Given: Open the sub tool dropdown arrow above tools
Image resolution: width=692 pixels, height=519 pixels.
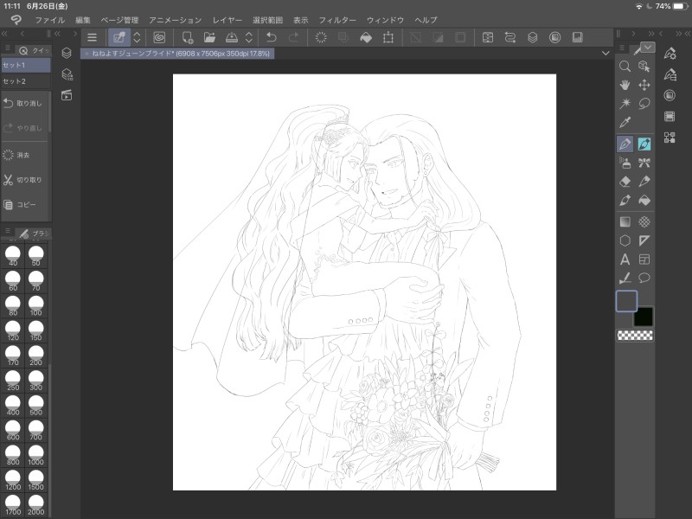Looking at the screenshot, I should pos(647,48).
